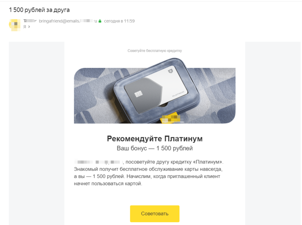
Task: Click the sender's avatar picture
Action: click(15, 25)
